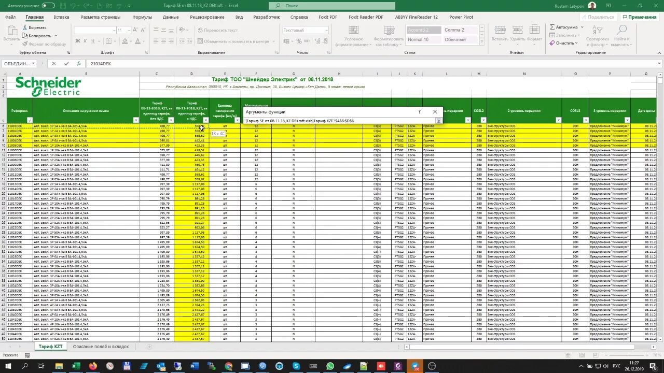Switch to the Power Pivot tab

tap(461, 17)
